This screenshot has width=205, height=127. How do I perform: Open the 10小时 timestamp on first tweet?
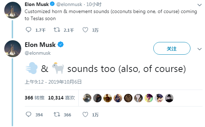point(94,4)
